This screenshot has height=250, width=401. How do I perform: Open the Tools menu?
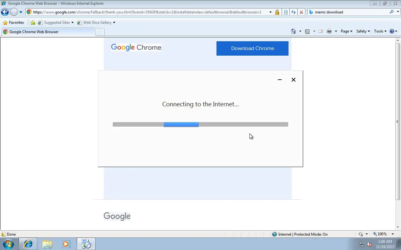[380, 31]
